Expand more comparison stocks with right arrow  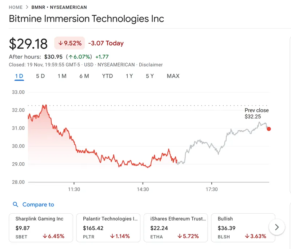[x=278, y=227]
